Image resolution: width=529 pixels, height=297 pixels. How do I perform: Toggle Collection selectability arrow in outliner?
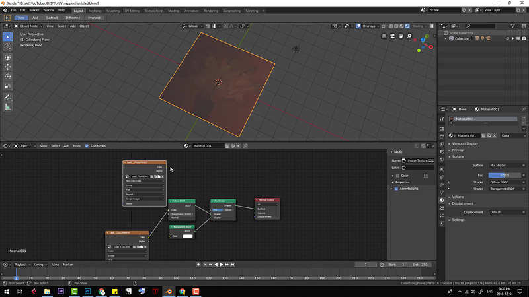(513, 38)
